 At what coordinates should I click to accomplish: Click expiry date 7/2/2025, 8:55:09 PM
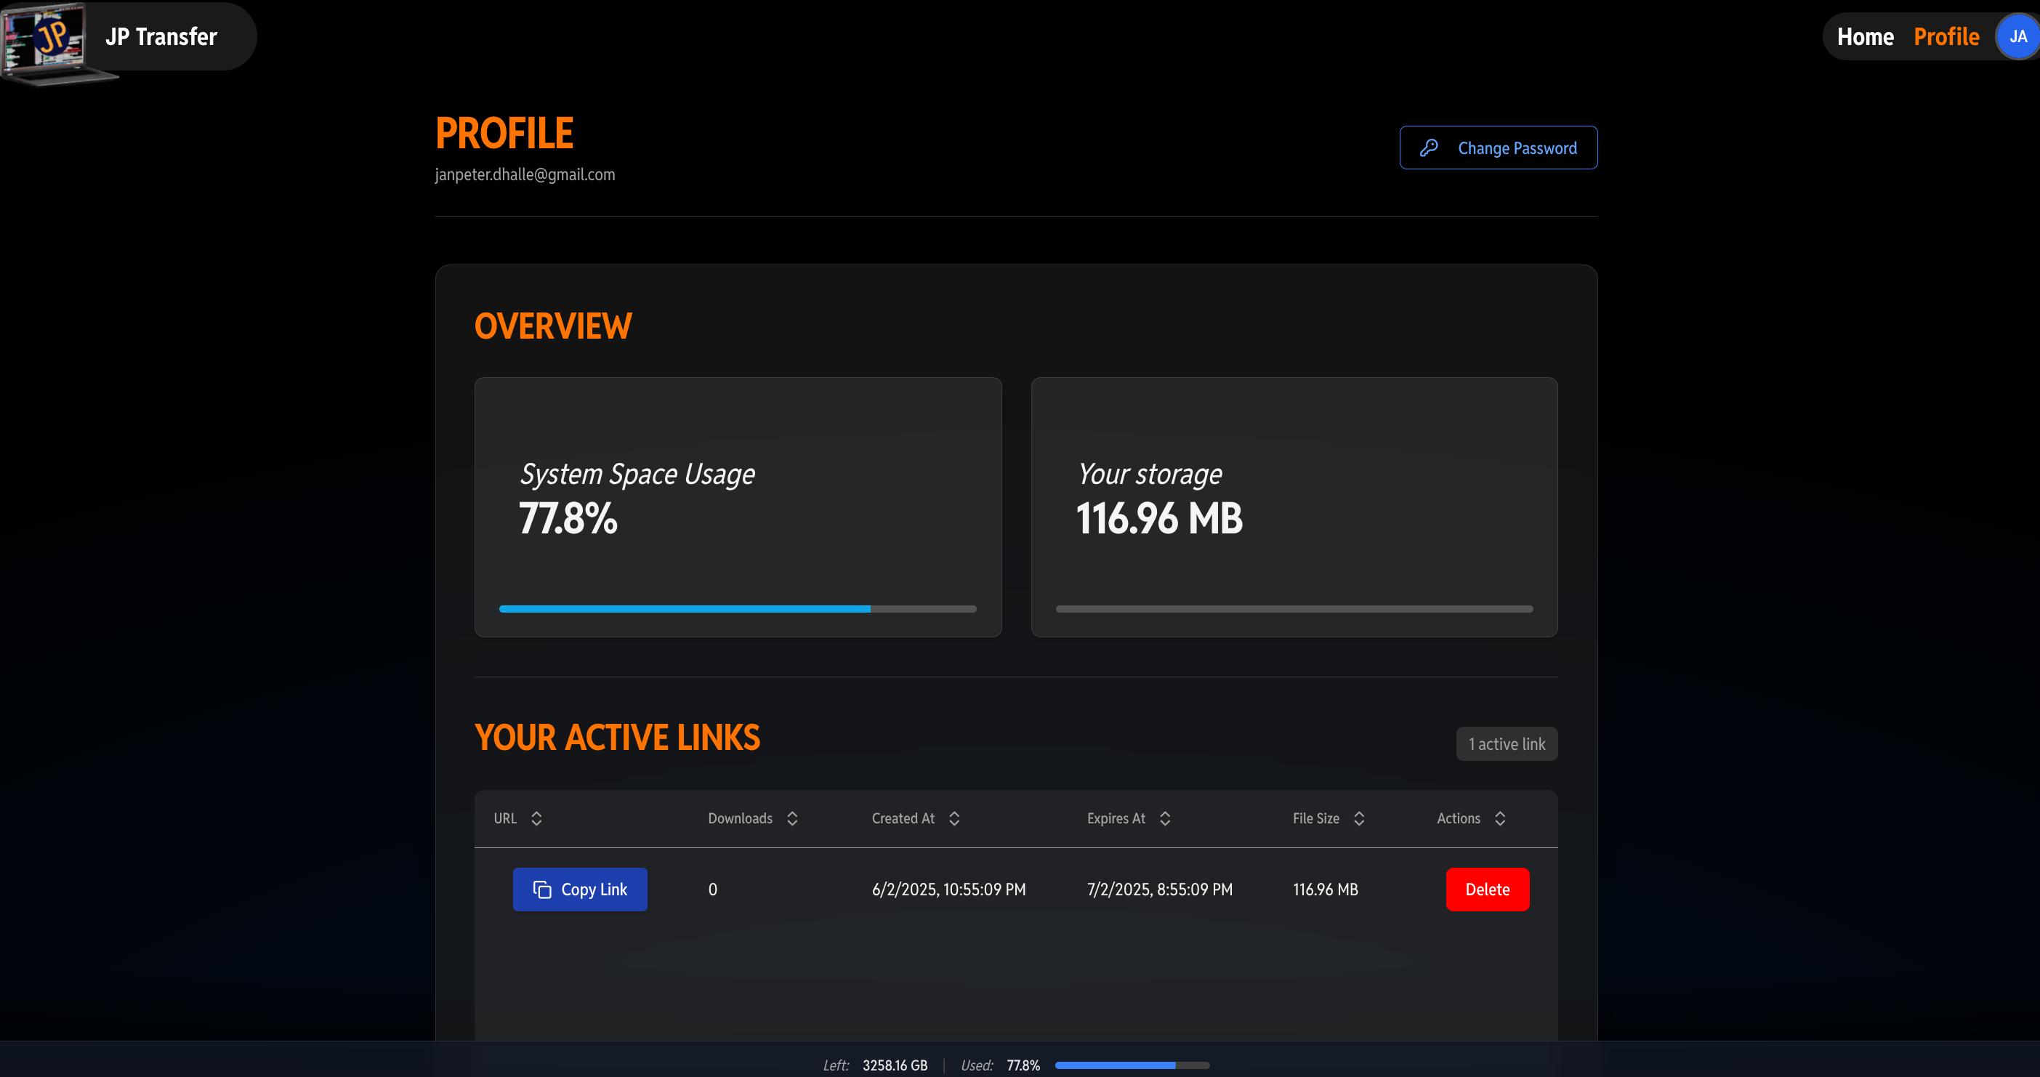click(x=1159, y=890)
